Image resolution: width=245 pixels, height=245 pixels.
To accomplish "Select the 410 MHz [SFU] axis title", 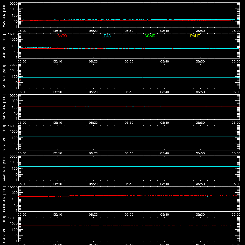I will point(4,46).
